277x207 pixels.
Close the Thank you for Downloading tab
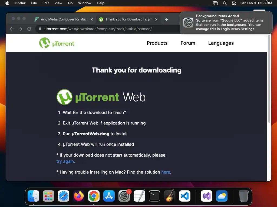[156, 19]
